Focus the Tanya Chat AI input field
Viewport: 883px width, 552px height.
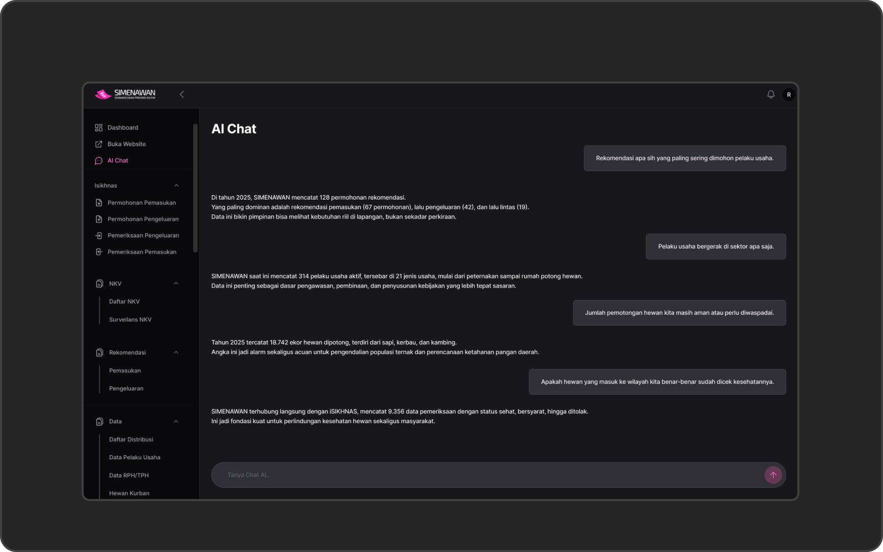(489, 475)
